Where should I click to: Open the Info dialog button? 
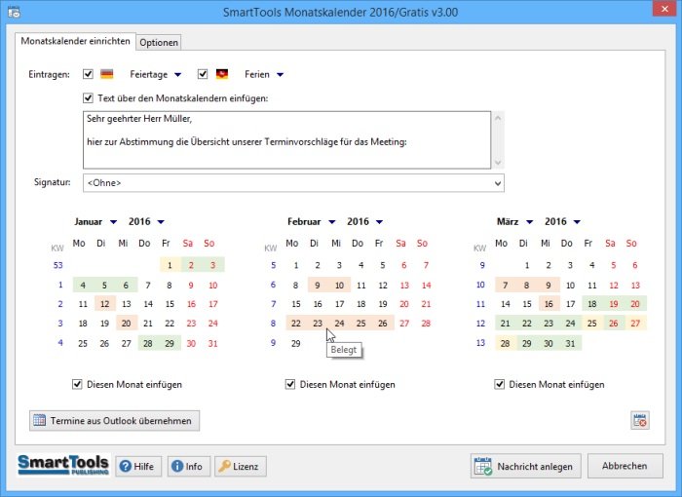click(188, 467)
